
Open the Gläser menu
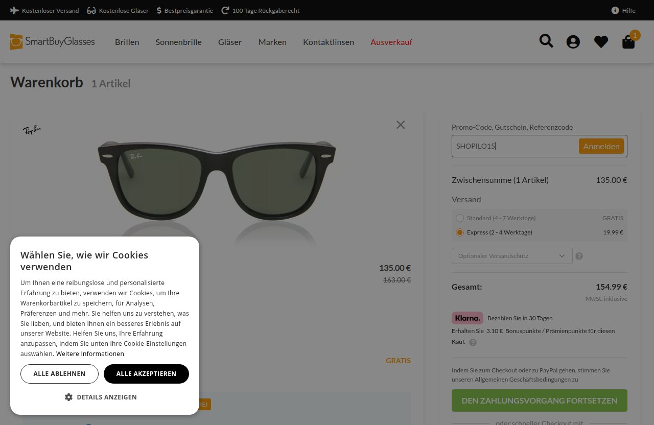pos(230,42)
